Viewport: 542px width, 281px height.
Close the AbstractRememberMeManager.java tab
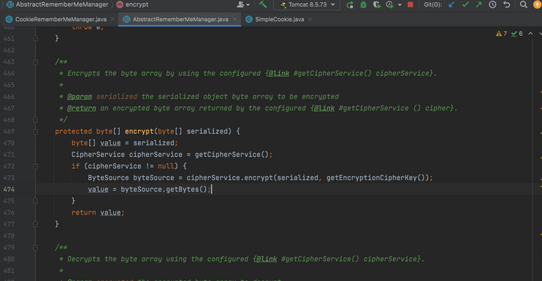[234, 19]
